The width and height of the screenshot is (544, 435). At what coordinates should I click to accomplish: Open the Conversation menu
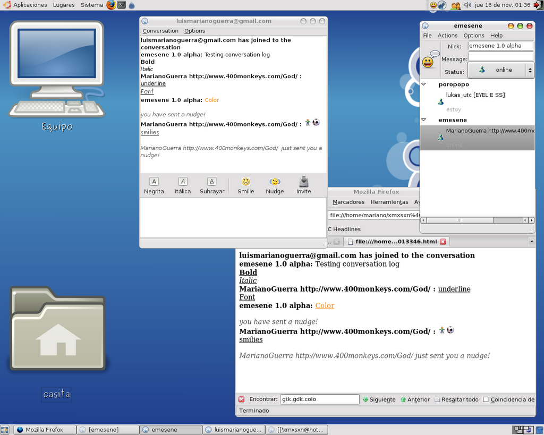tap(160, 31)
